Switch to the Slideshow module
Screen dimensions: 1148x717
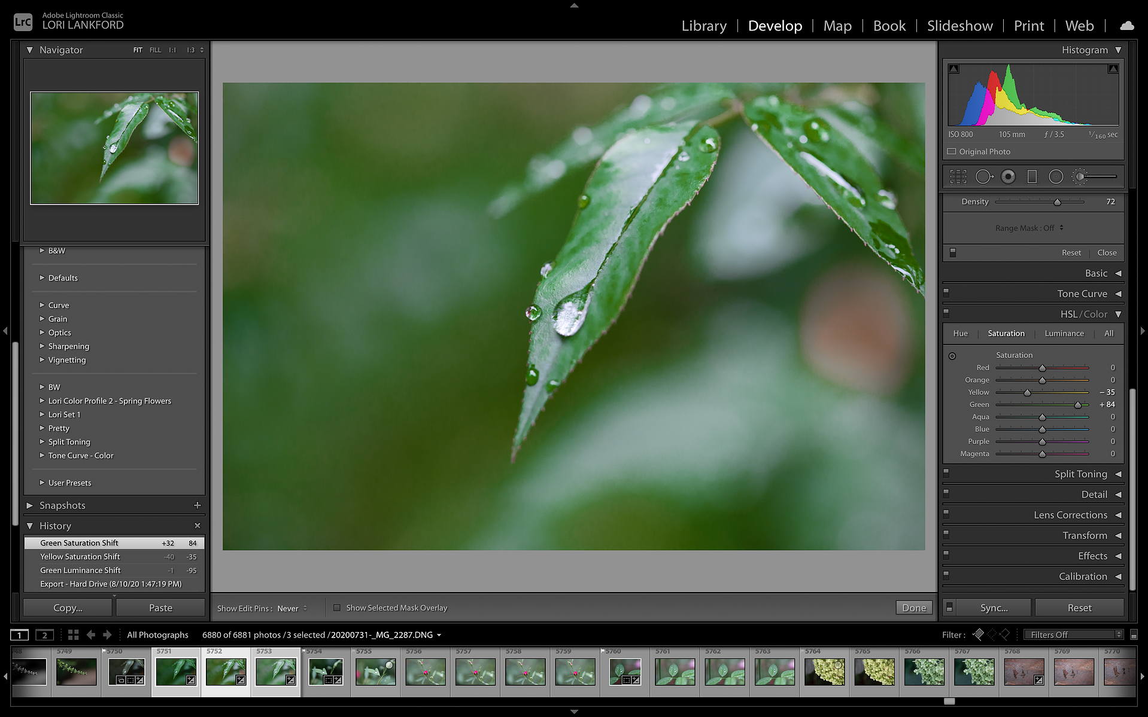click(959, 26)
